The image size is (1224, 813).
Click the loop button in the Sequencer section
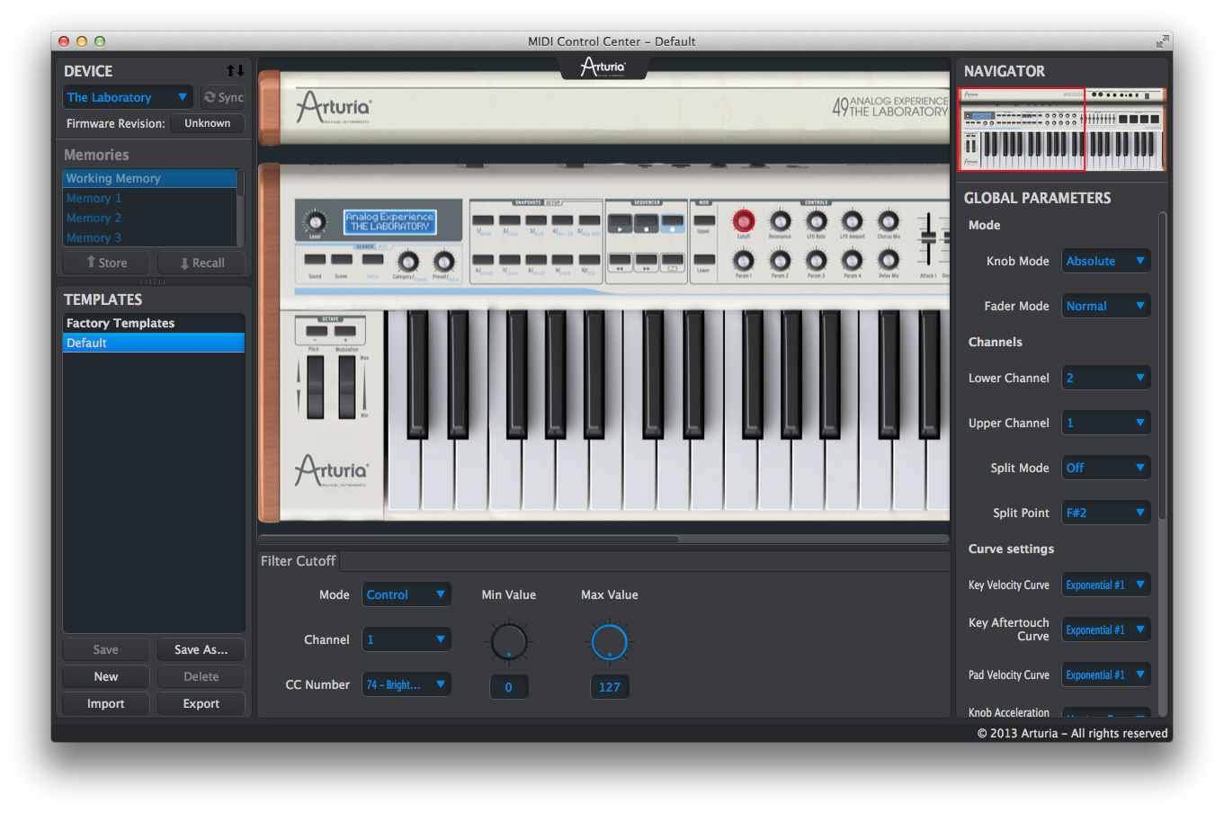(672, 264)
